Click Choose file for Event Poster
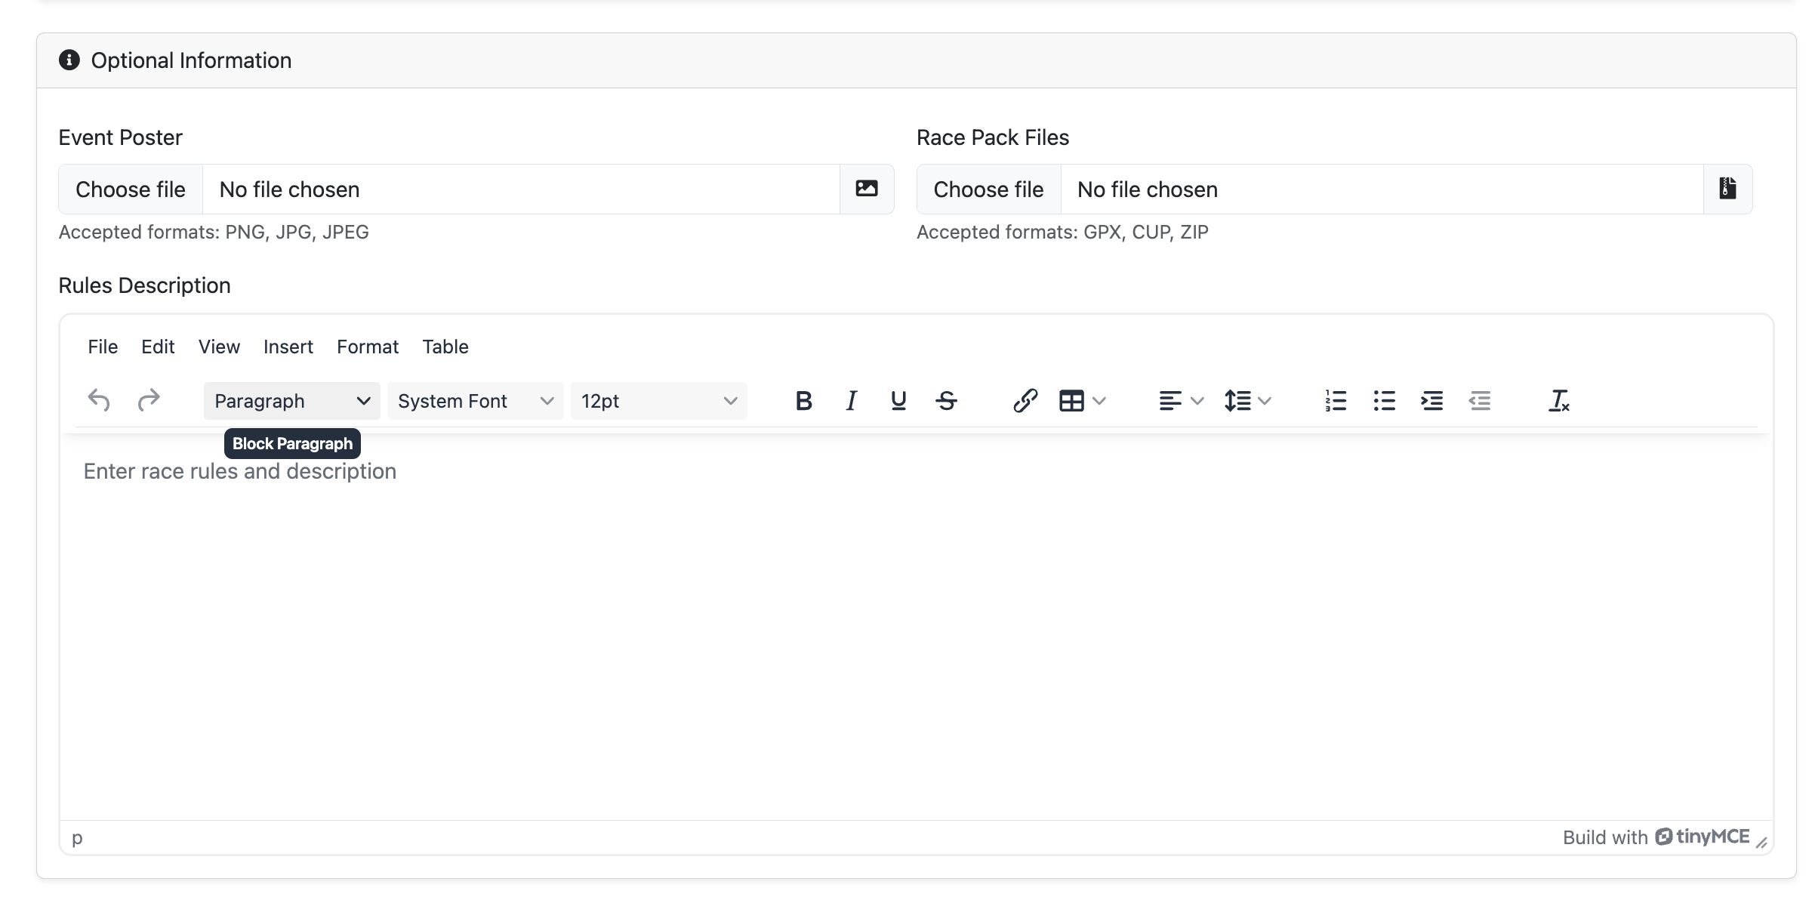 (x=131, y=188)
